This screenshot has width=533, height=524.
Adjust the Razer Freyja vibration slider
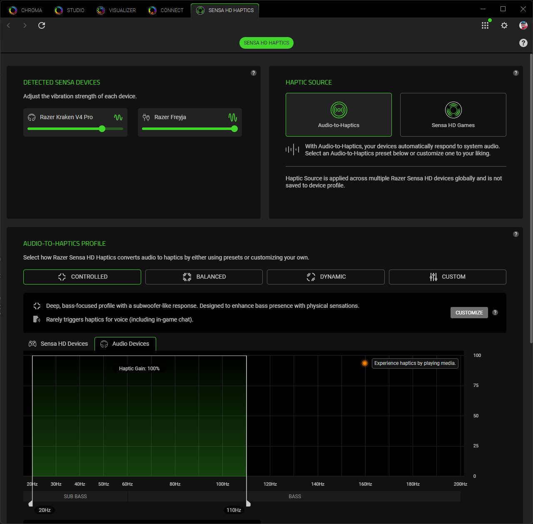click(190, 129)
